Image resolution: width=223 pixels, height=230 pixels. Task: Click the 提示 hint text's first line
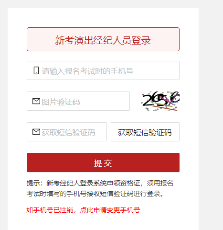[100, 183]
